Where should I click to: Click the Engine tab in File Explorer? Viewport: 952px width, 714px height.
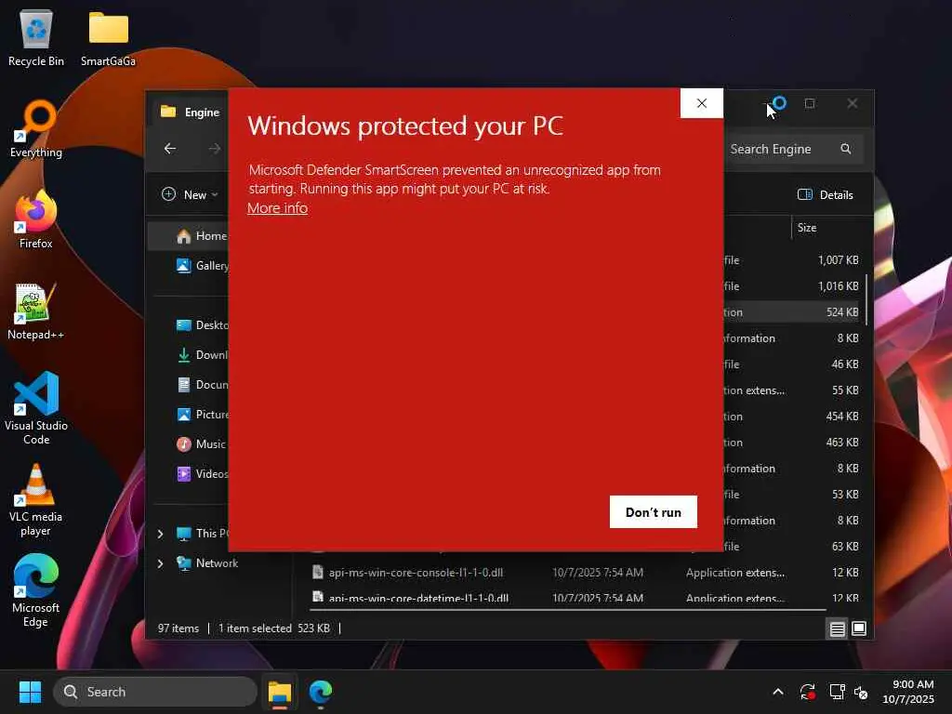pos(191,112)
